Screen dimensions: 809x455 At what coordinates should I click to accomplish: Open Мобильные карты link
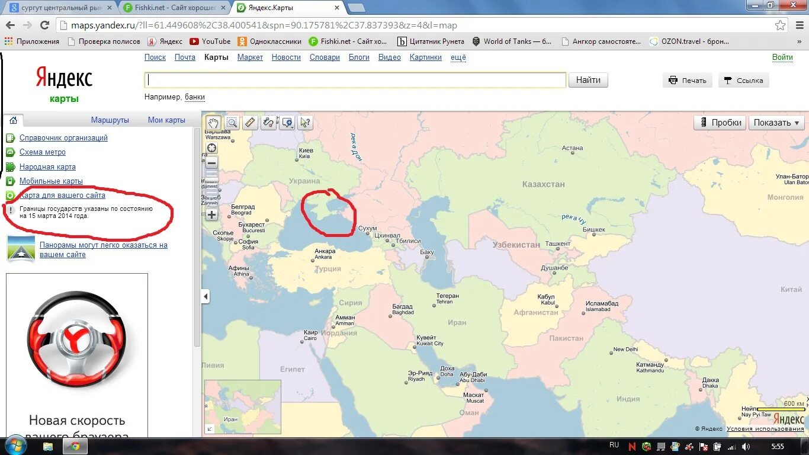tap(51, 181)
